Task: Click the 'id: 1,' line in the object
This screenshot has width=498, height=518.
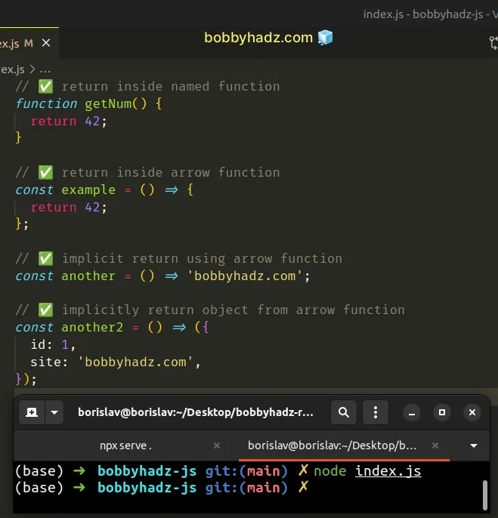Action: pyautogui.click(x=53, y=345)
